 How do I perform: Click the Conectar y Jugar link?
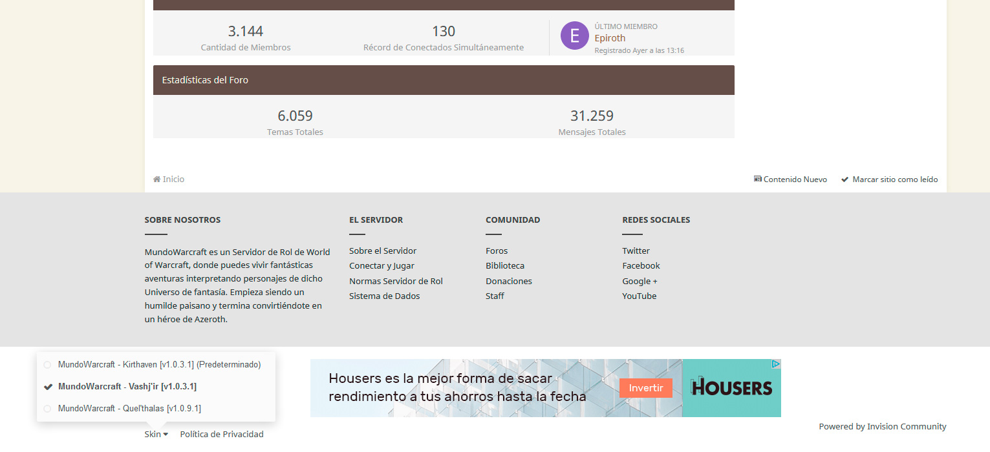pos(382,266)
